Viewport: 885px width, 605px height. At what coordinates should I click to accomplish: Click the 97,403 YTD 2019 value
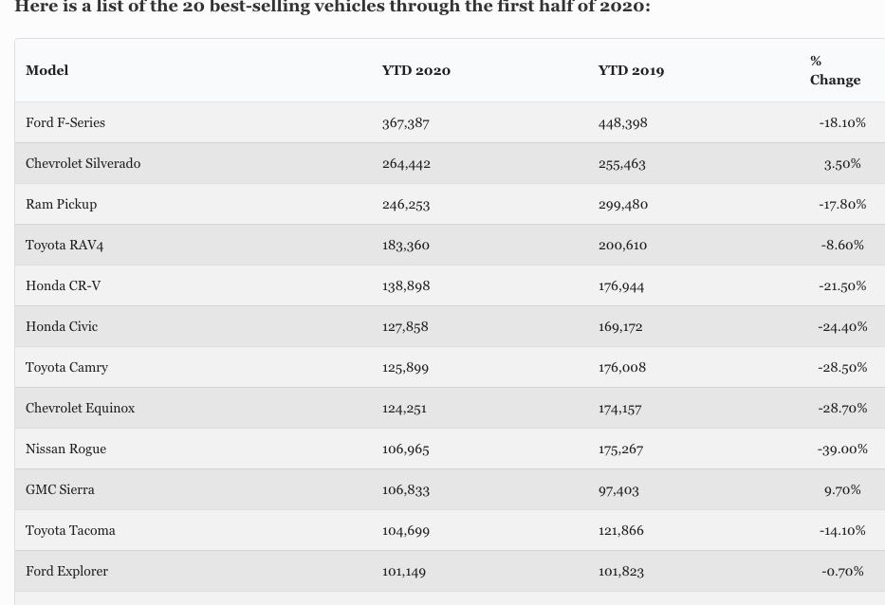618,490
